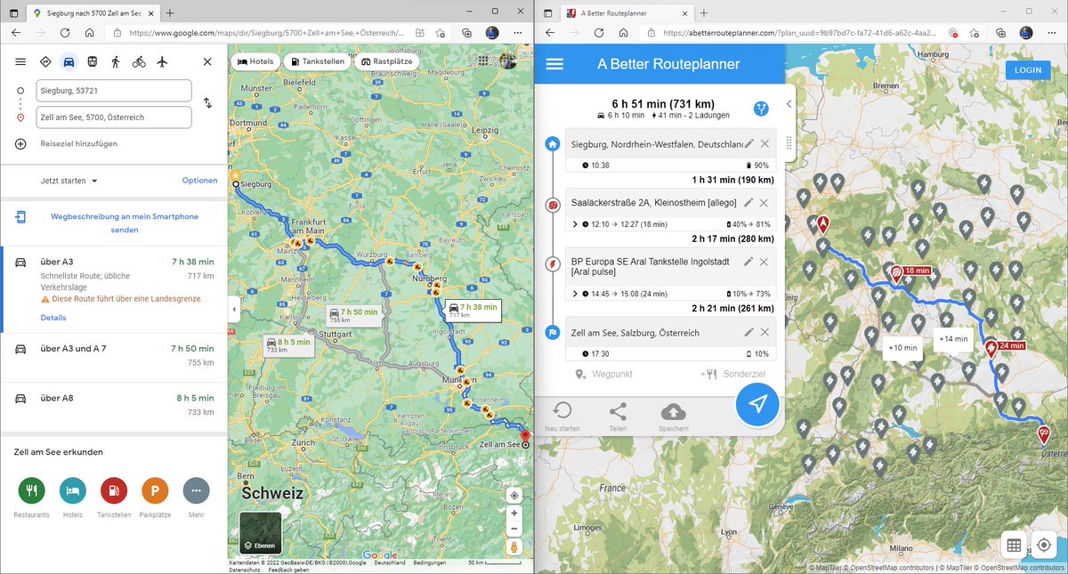Click Teilen to share the plan
Viewport: 1068px width, 574px height.
pyautogui.click(x=618, y=416)
